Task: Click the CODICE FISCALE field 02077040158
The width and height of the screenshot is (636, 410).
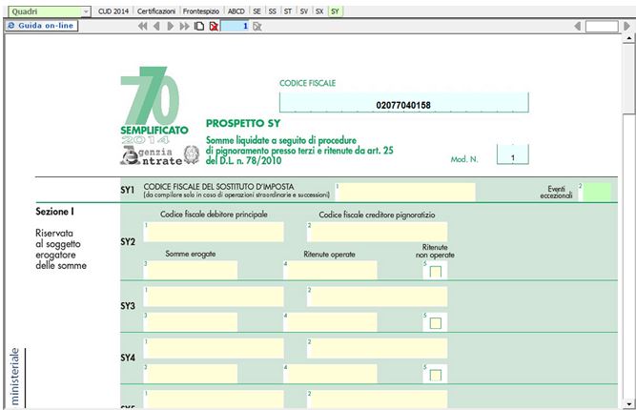Action: (x=403, y=102)
